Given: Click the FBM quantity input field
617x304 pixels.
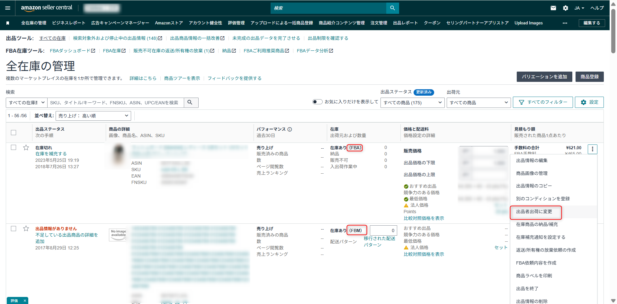Looking at the screenshot, I should point(383,230).
